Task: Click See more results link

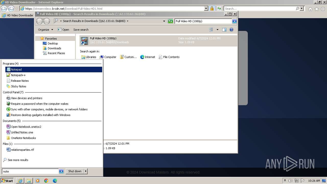Action: pos(18,160)
